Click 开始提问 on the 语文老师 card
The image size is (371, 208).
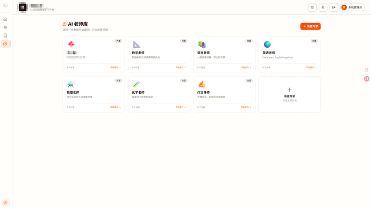246,68
